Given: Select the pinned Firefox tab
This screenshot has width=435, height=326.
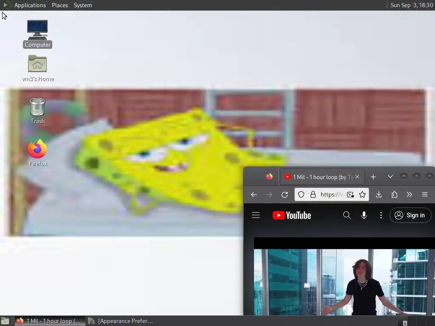Looking at the screenshot, I should coord(269,177).
